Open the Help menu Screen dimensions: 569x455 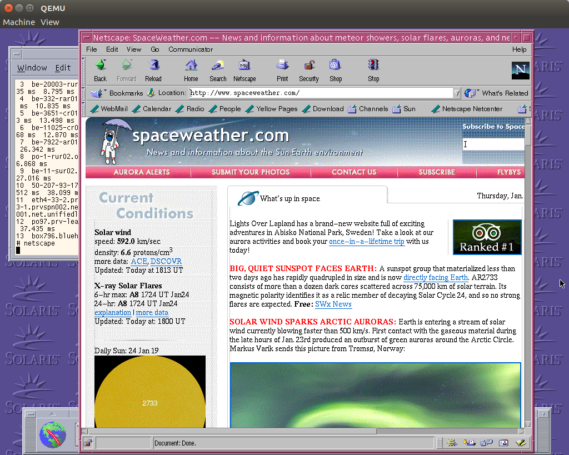[x=520, y=49]
